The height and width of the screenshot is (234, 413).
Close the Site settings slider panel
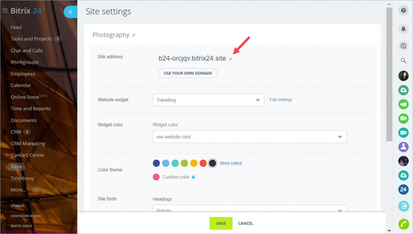coord(70,12)
